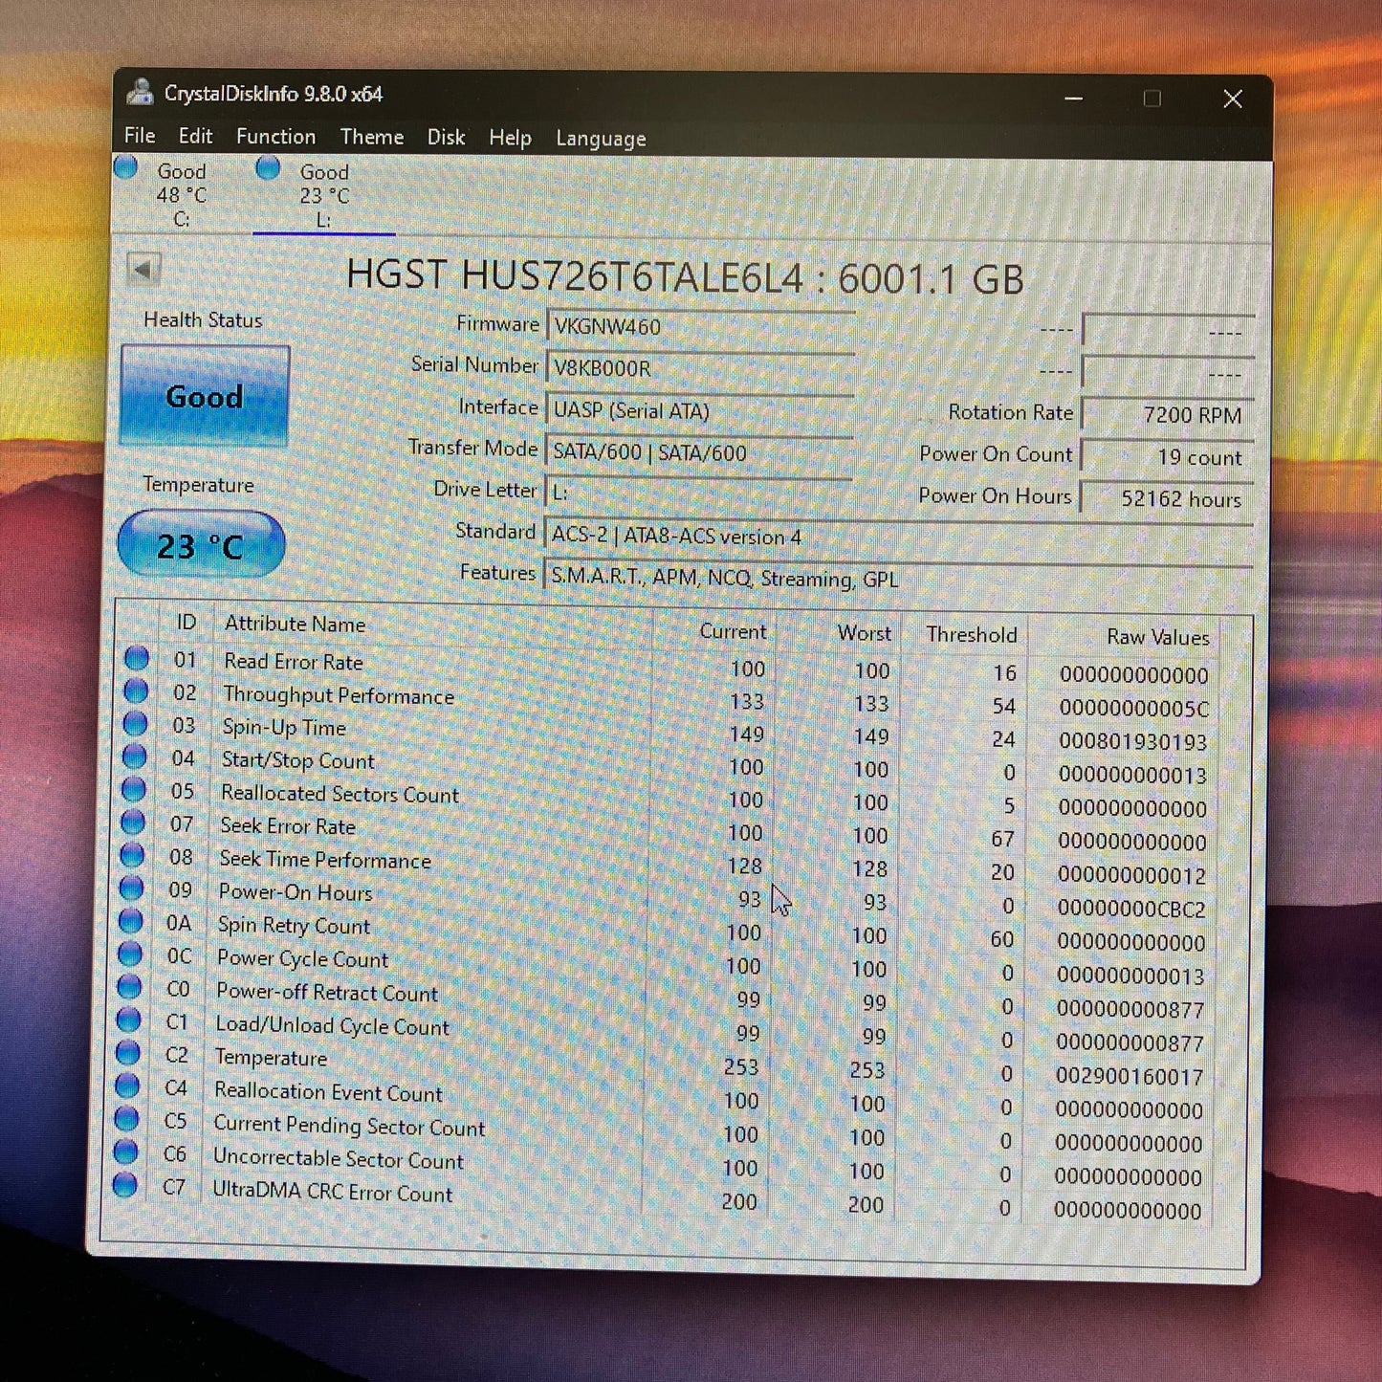
Task: Click the status dot for Power Cycle Count
Action: click(129, 954)
